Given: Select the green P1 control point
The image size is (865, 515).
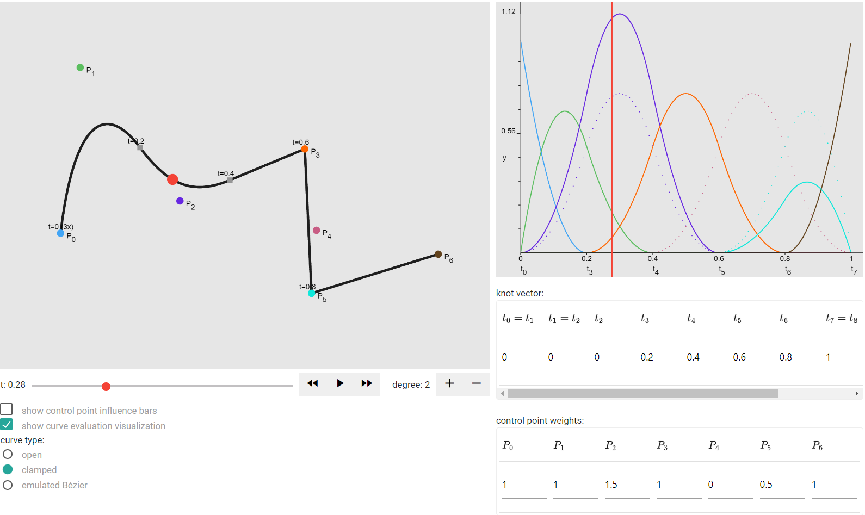Looking at the screenshot, I should click(80, 67).
